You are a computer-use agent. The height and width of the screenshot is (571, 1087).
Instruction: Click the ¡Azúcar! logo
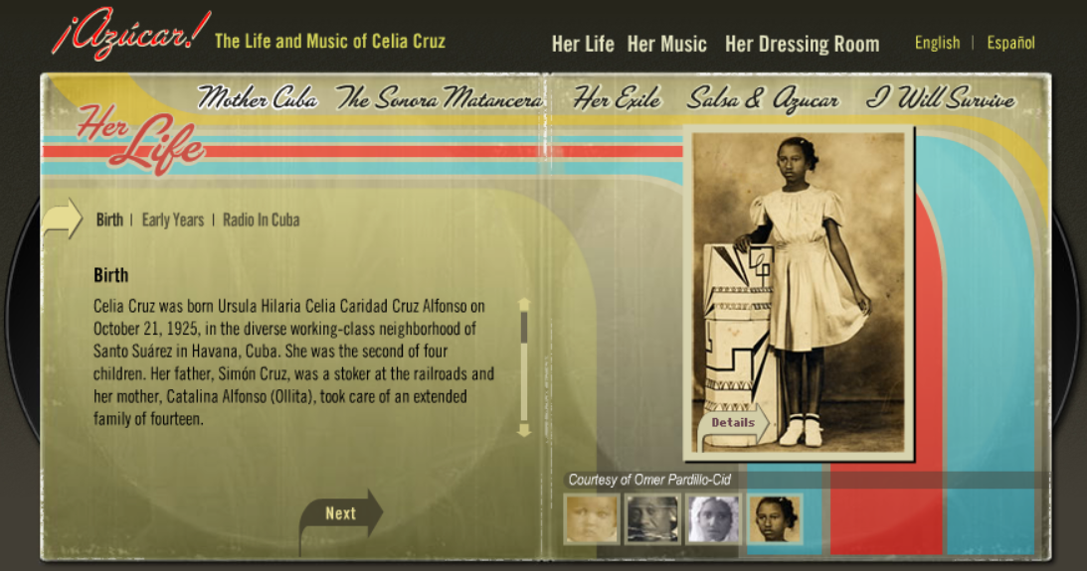(x=130, y=34)
